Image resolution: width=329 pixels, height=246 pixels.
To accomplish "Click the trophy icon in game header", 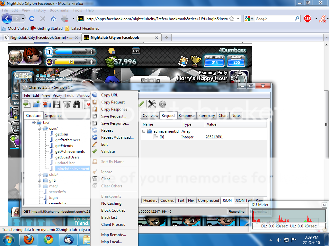I will (196, 61).
